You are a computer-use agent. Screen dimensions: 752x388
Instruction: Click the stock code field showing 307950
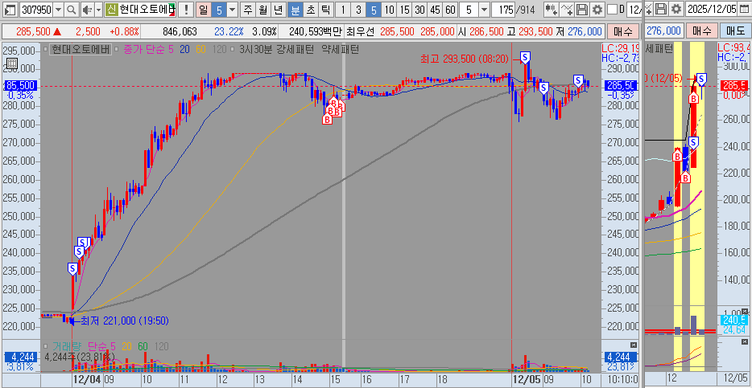coord(36,9)
